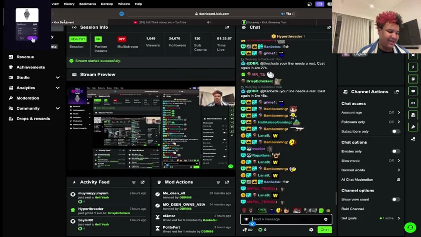This screenshot has width=421, height=237.
Task: Toggle Subscribers only chat switch
Action: (396, 131)
